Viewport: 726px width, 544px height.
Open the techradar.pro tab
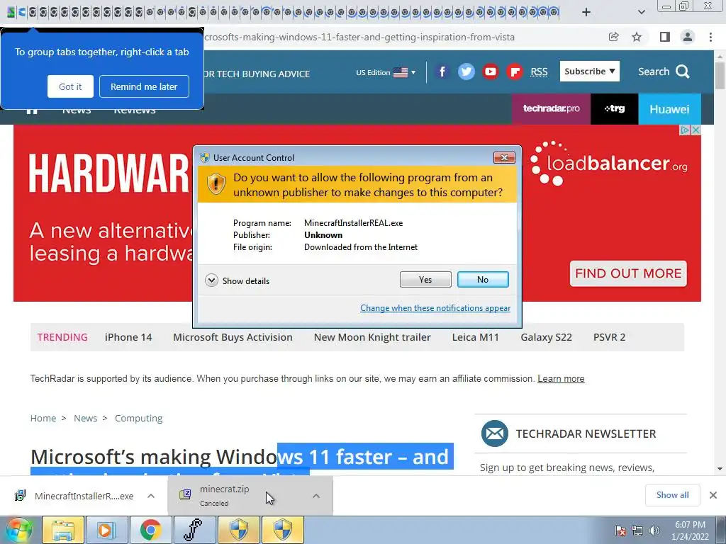[x=551, y=108]
